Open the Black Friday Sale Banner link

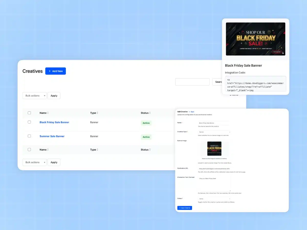click(54, 122)
